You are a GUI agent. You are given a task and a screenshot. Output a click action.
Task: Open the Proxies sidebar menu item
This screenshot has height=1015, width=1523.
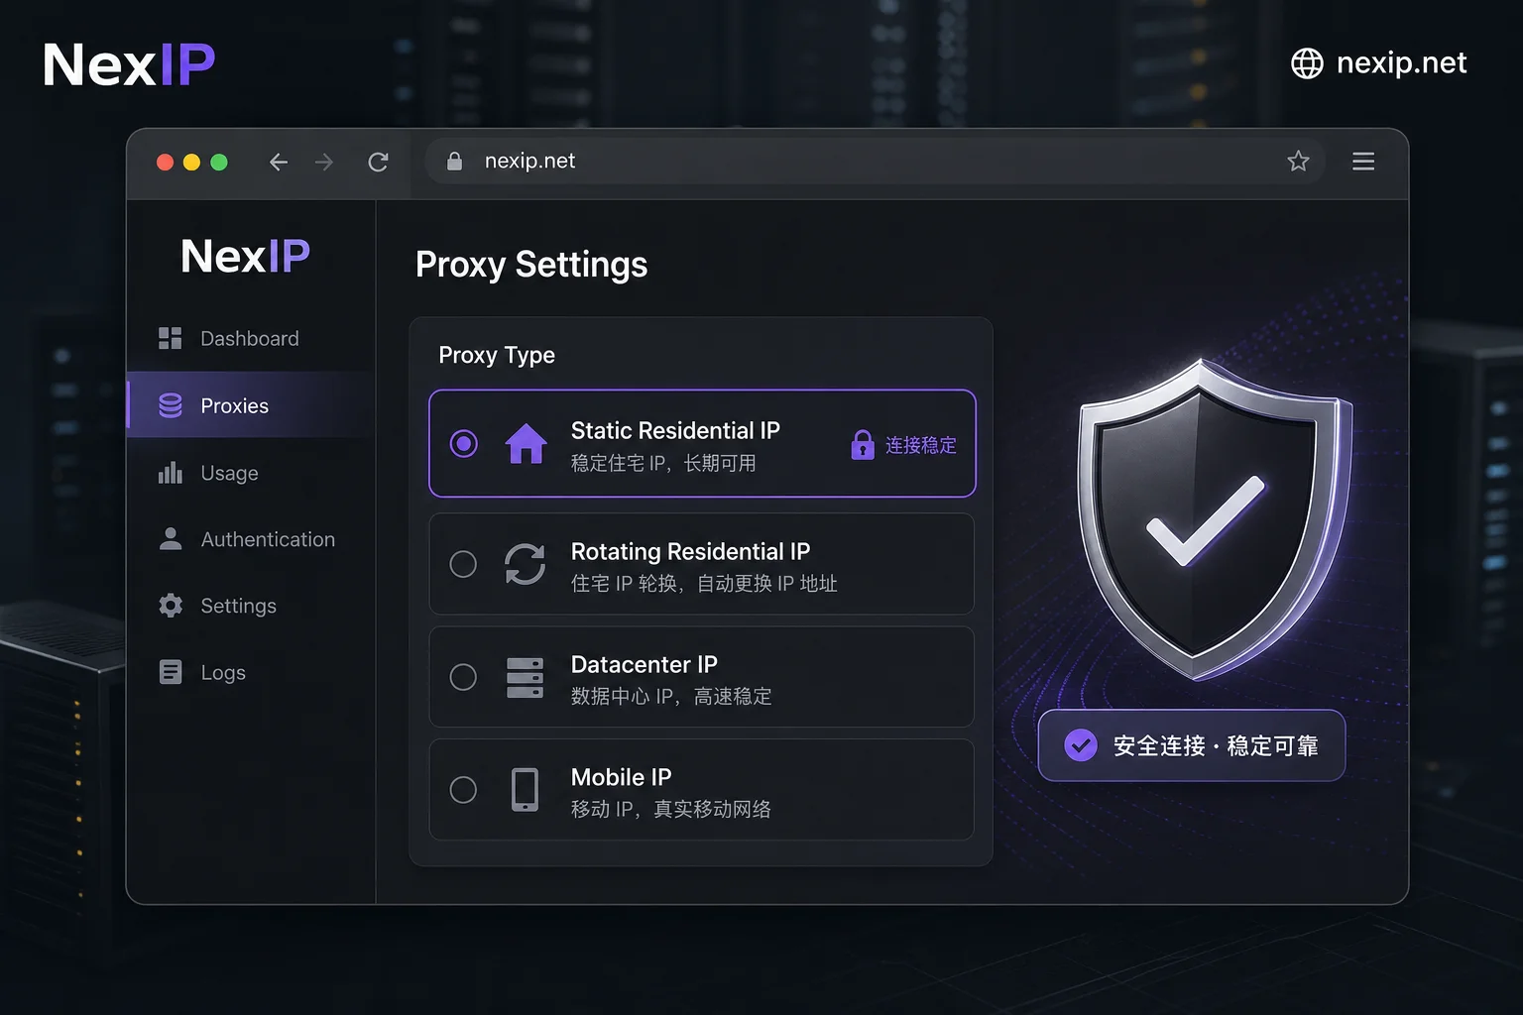[x=251, y=405]
